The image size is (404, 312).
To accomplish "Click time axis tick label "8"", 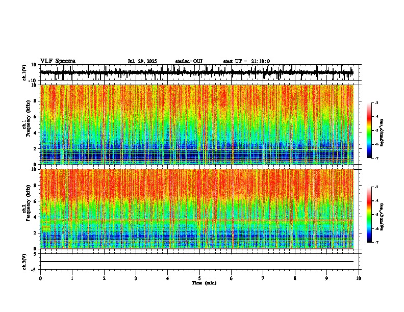I will point(295,278).
